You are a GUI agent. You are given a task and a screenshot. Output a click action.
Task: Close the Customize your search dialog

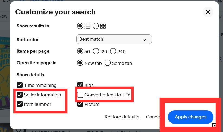(208, 12)
